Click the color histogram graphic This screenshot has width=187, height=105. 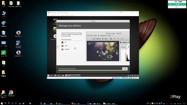125,55
